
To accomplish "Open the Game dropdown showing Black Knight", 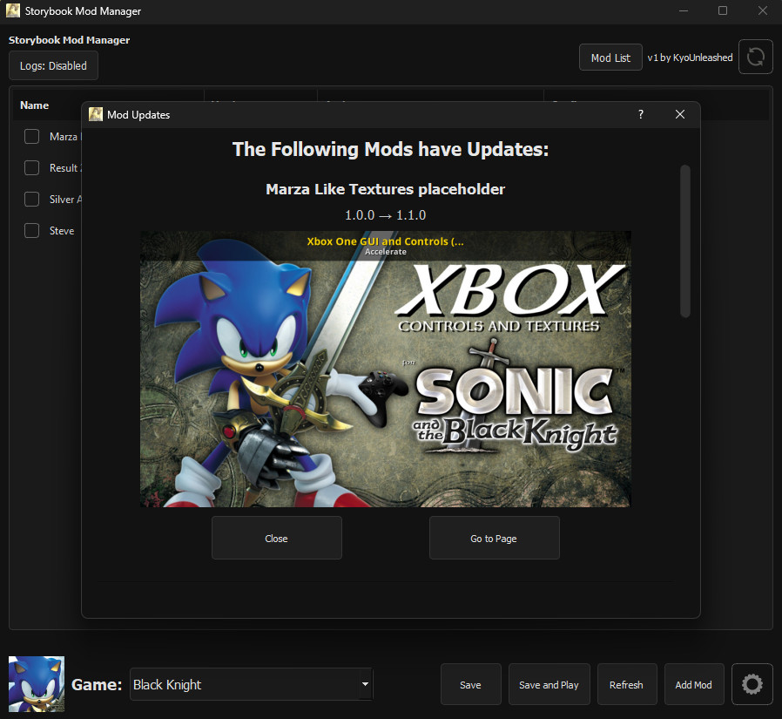I will click(251, 684).
